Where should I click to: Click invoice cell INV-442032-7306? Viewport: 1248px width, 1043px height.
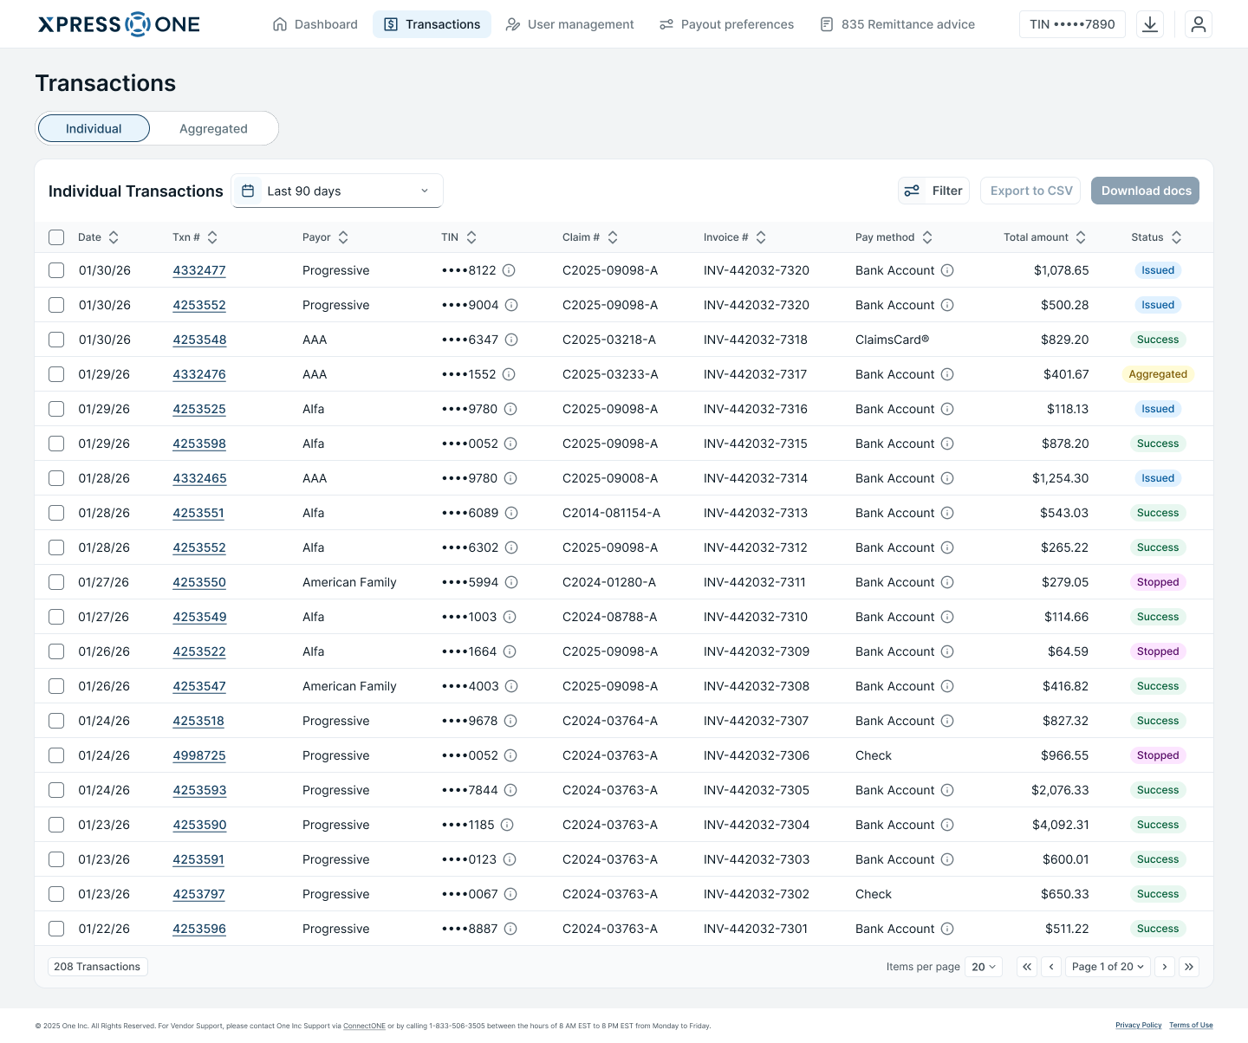click(757, 755)
